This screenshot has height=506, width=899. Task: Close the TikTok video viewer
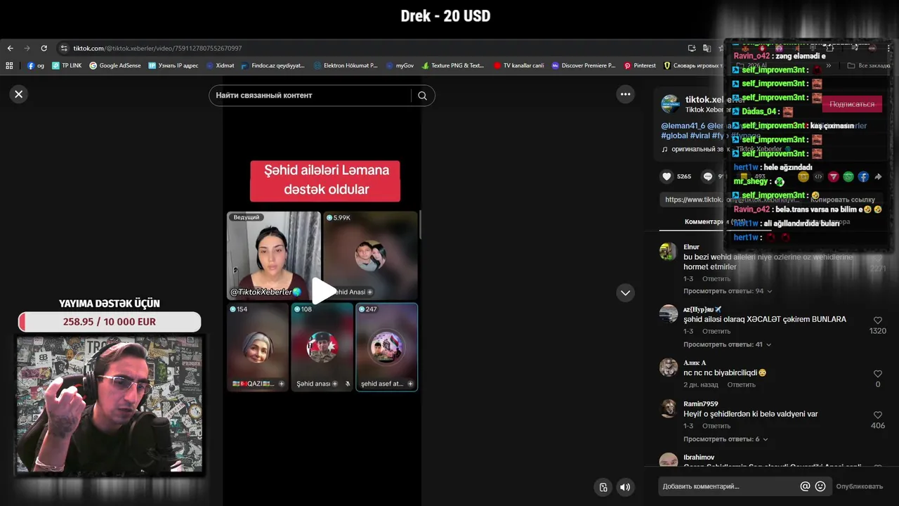[x=19, y=94]
